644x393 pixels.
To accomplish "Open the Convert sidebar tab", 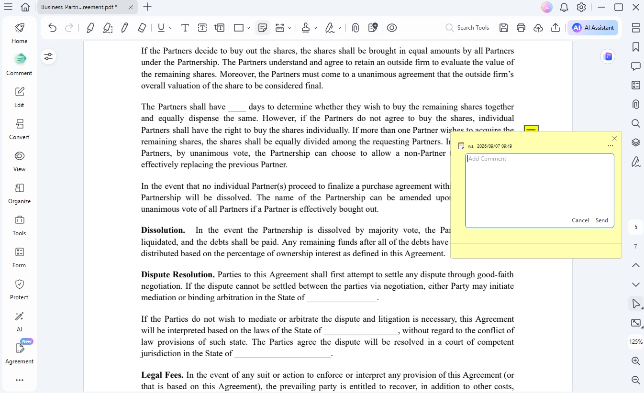I will point(20,129).
